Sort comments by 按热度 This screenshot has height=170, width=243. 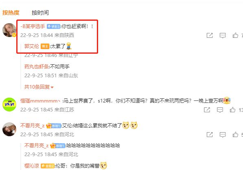coord(11,13)
